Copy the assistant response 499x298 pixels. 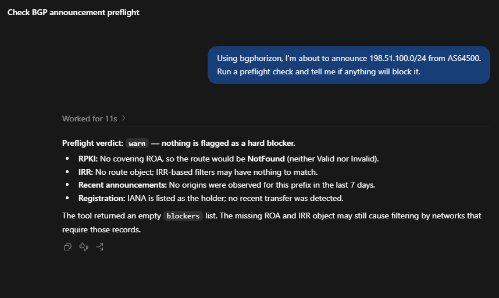67,247
